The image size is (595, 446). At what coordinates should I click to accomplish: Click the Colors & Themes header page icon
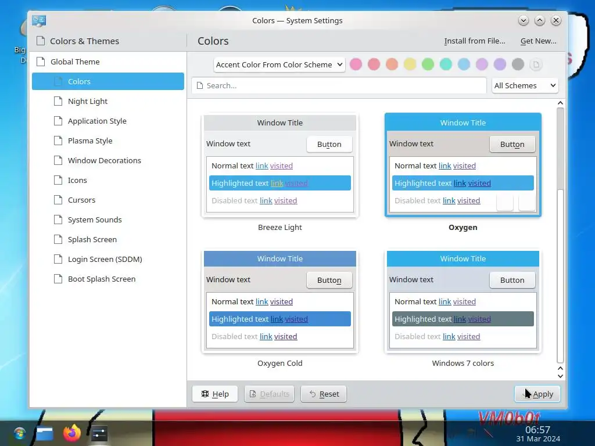point(41,41)
